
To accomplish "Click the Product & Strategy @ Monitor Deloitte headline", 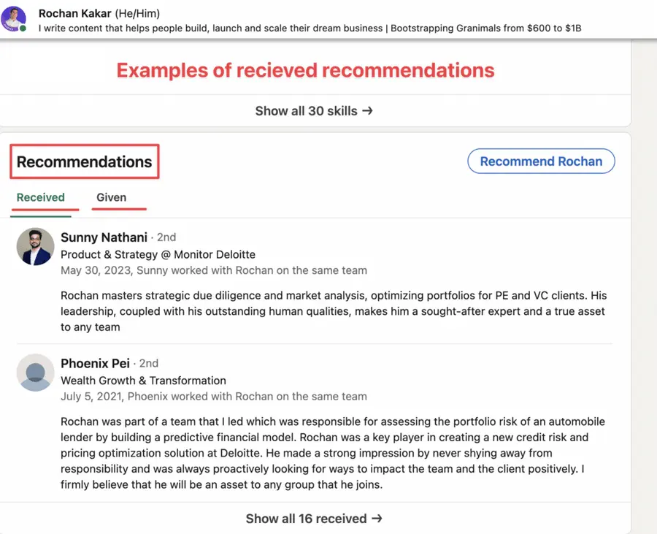I will tap(158, 255).
